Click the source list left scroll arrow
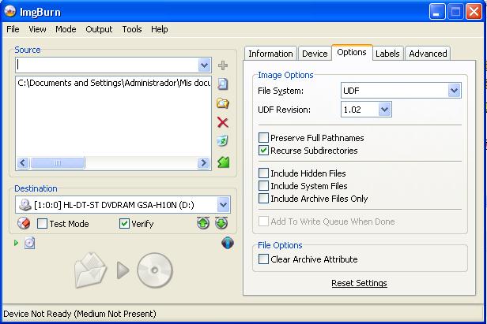This screenshot has height=324, width=487. [23, 163]
